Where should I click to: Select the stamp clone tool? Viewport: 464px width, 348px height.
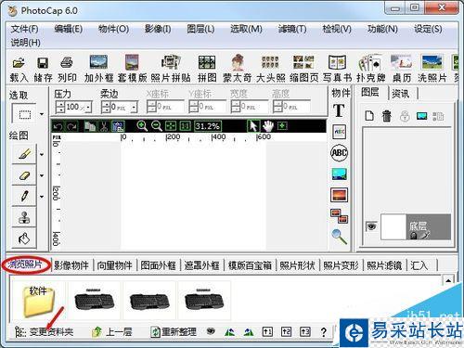tap(24, 217)
